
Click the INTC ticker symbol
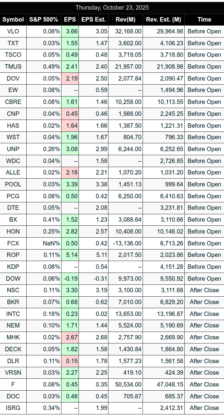point(13,314)
